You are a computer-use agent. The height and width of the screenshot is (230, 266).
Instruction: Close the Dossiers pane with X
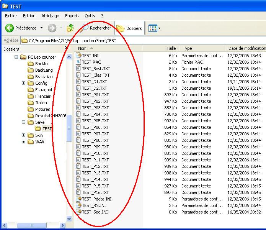[x=67, y=48]
